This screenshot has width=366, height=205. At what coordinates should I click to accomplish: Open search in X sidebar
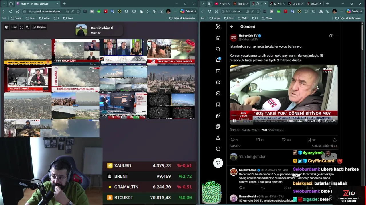pos(218,49)
